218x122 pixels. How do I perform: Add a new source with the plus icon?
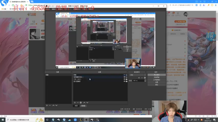click(75, 103)
